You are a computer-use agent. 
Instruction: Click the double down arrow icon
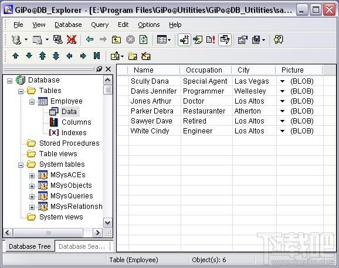(56, 56)
